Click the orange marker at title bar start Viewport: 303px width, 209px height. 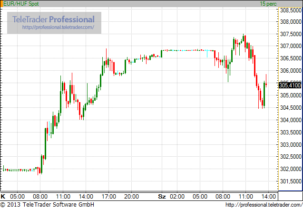[1, 4]
